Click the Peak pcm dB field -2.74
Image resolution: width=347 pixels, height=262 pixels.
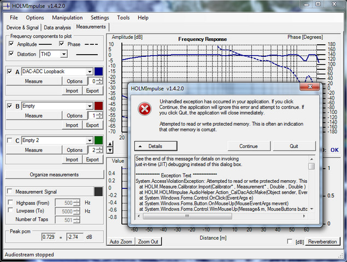pyautogui.click(x=74, y=237)
